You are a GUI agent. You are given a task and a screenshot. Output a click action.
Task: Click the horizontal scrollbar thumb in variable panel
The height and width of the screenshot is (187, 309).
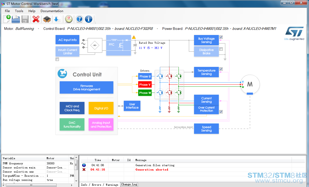[31, 185]
